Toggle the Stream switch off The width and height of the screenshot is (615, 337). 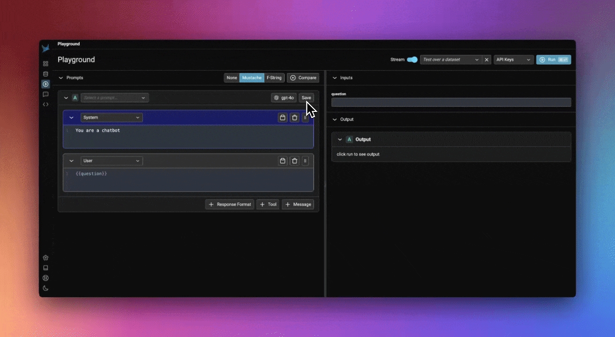point(412,59)
